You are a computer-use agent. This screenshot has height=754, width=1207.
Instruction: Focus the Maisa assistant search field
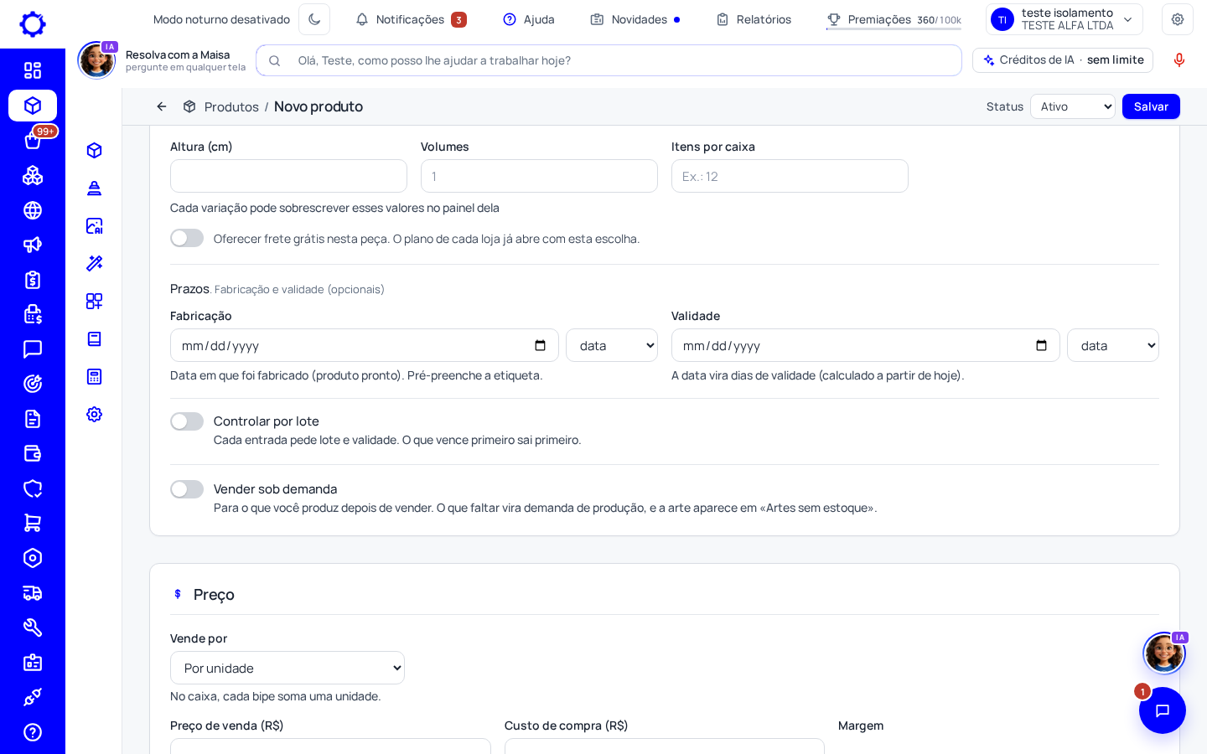609,60
